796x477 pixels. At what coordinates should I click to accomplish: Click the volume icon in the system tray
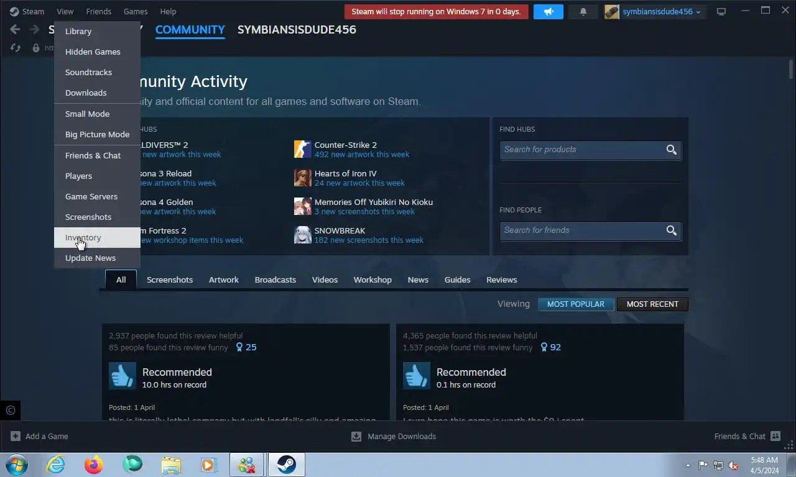pyautogui.click(x=733, y=465)
